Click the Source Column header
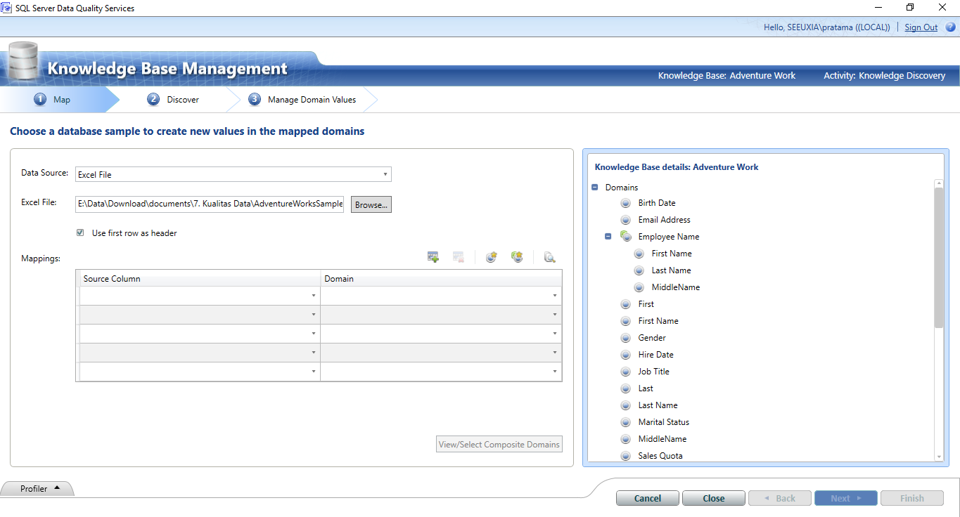 click(200, 279)
